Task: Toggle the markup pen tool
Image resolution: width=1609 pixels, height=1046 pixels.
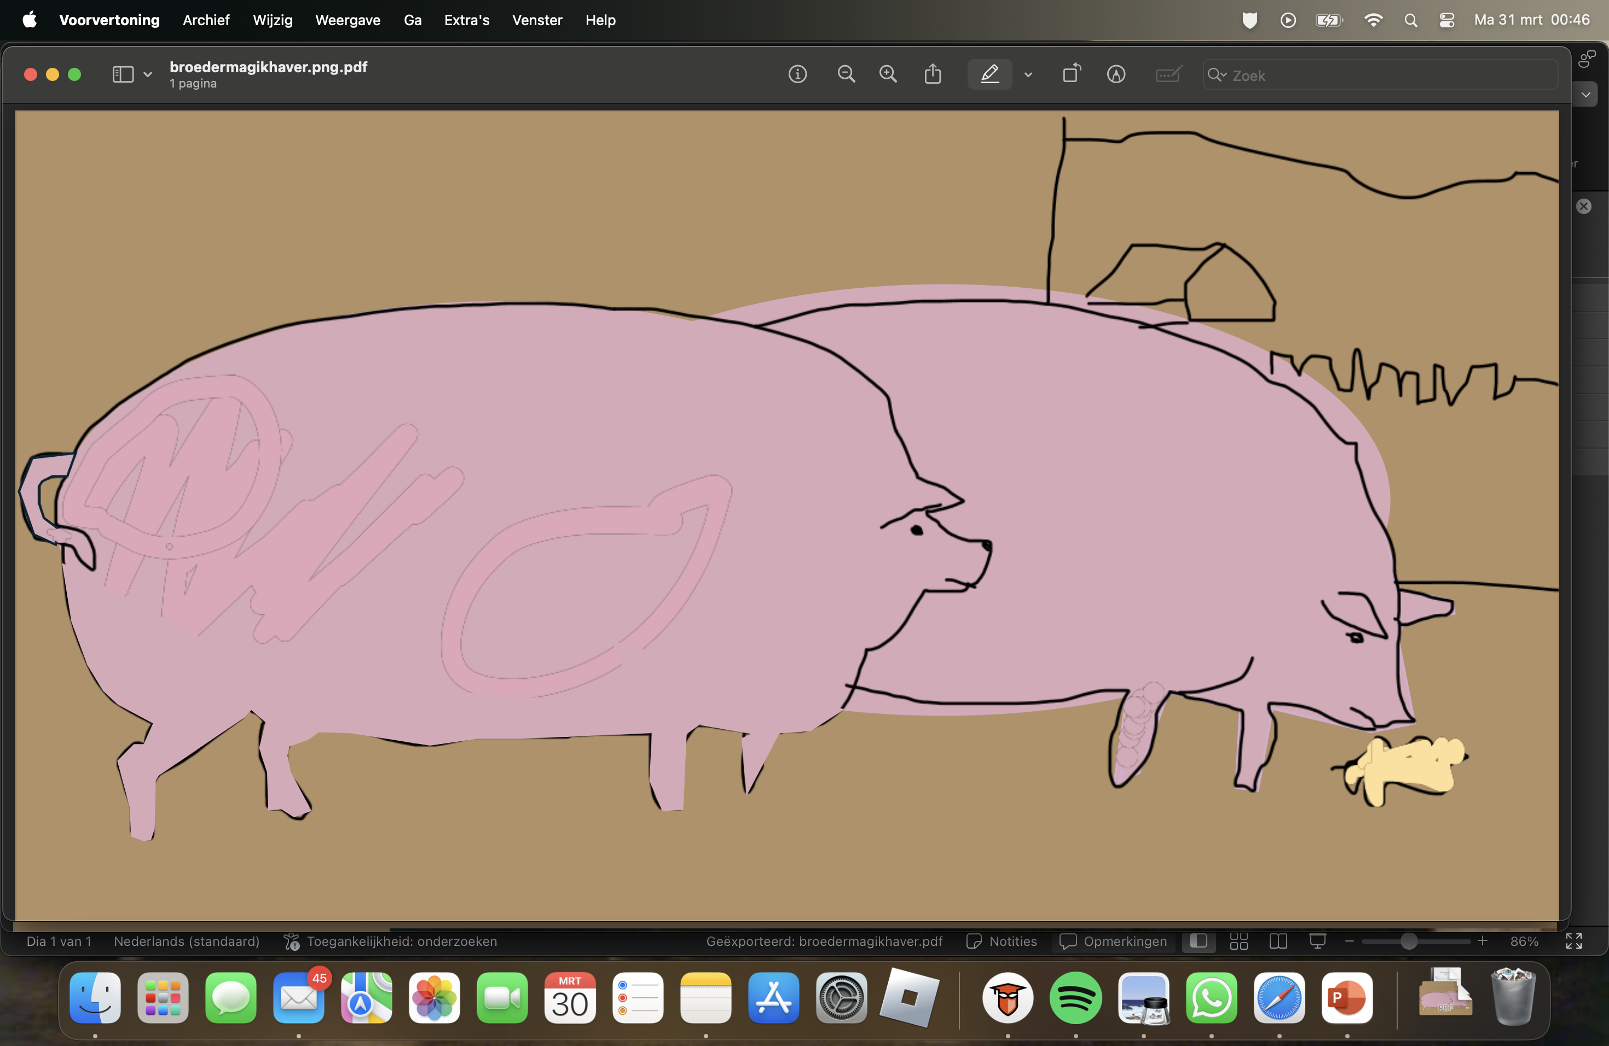Action: click(x=989, y=74)
